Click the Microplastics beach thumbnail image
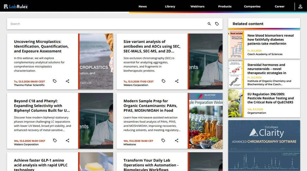The image size is (307, 171). coord(96,62)
